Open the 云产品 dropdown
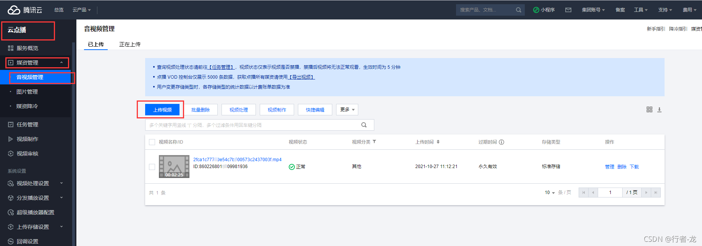This screenshot has height=246, width=702. (x=82, y=10)
